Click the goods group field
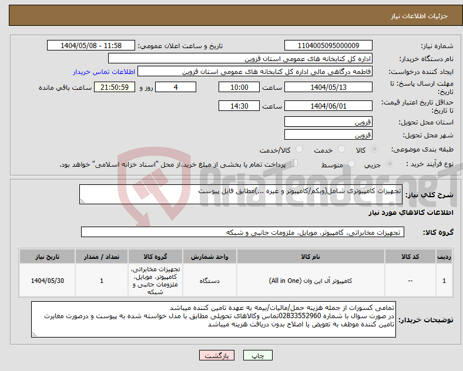 click(x=243, y=232)
